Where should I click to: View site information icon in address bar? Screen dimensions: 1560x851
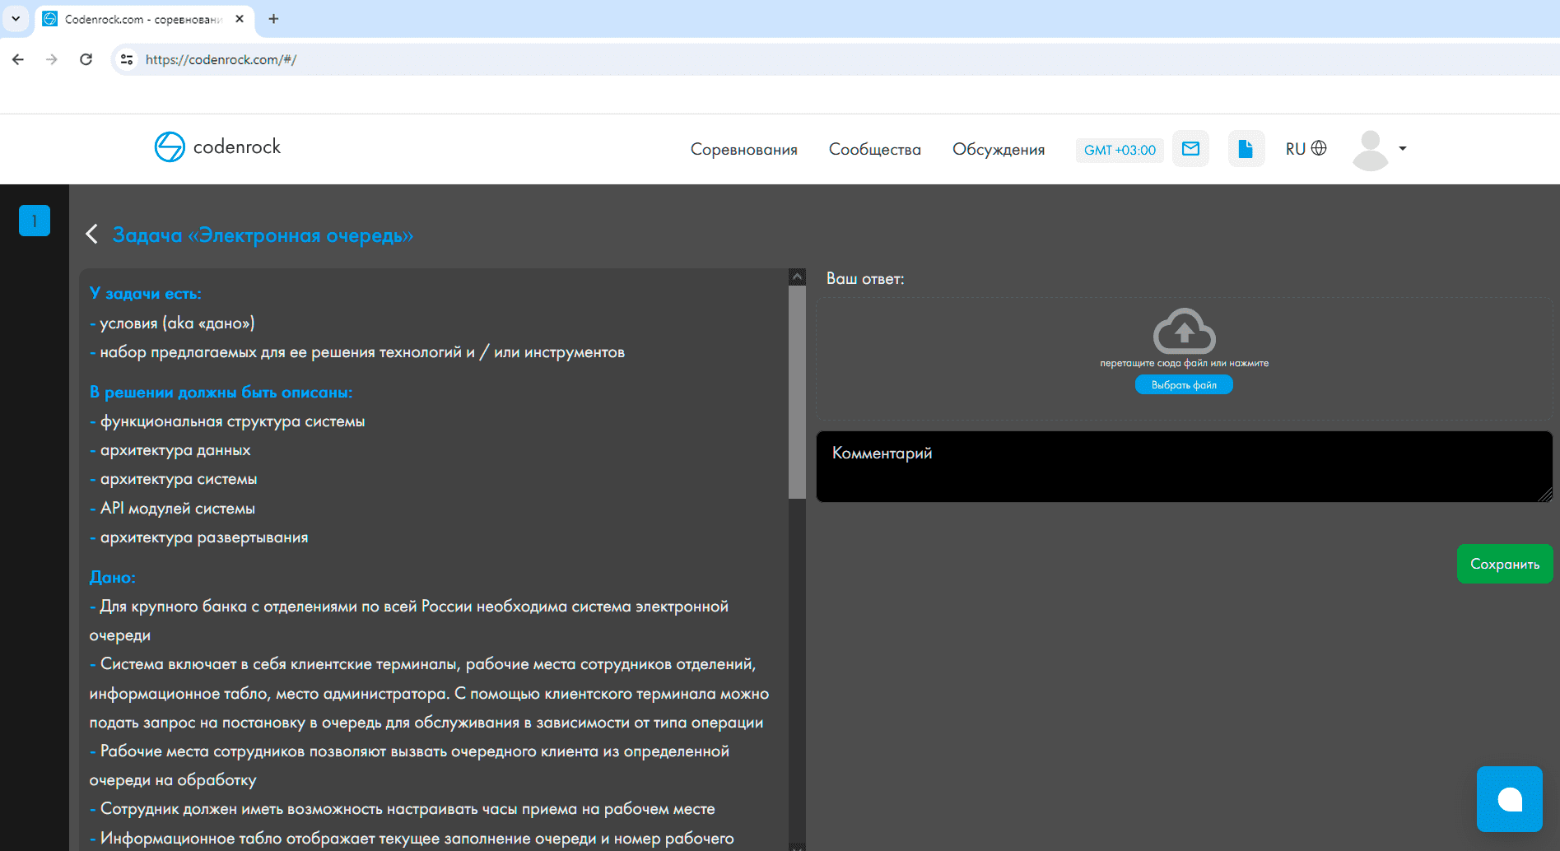coord(127,59)
